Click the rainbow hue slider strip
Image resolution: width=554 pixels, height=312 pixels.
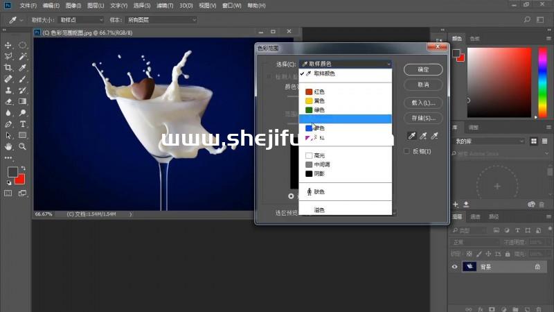(542, 83)
